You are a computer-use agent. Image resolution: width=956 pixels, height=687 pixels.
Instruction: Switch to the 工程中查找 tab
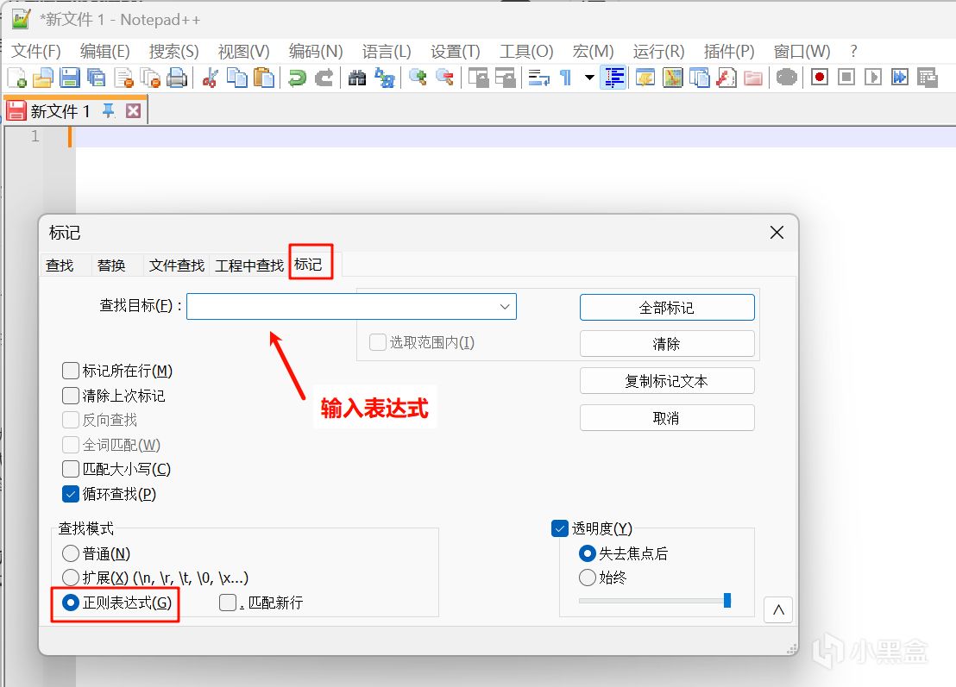pyautogui.click(x=249, y=265)
